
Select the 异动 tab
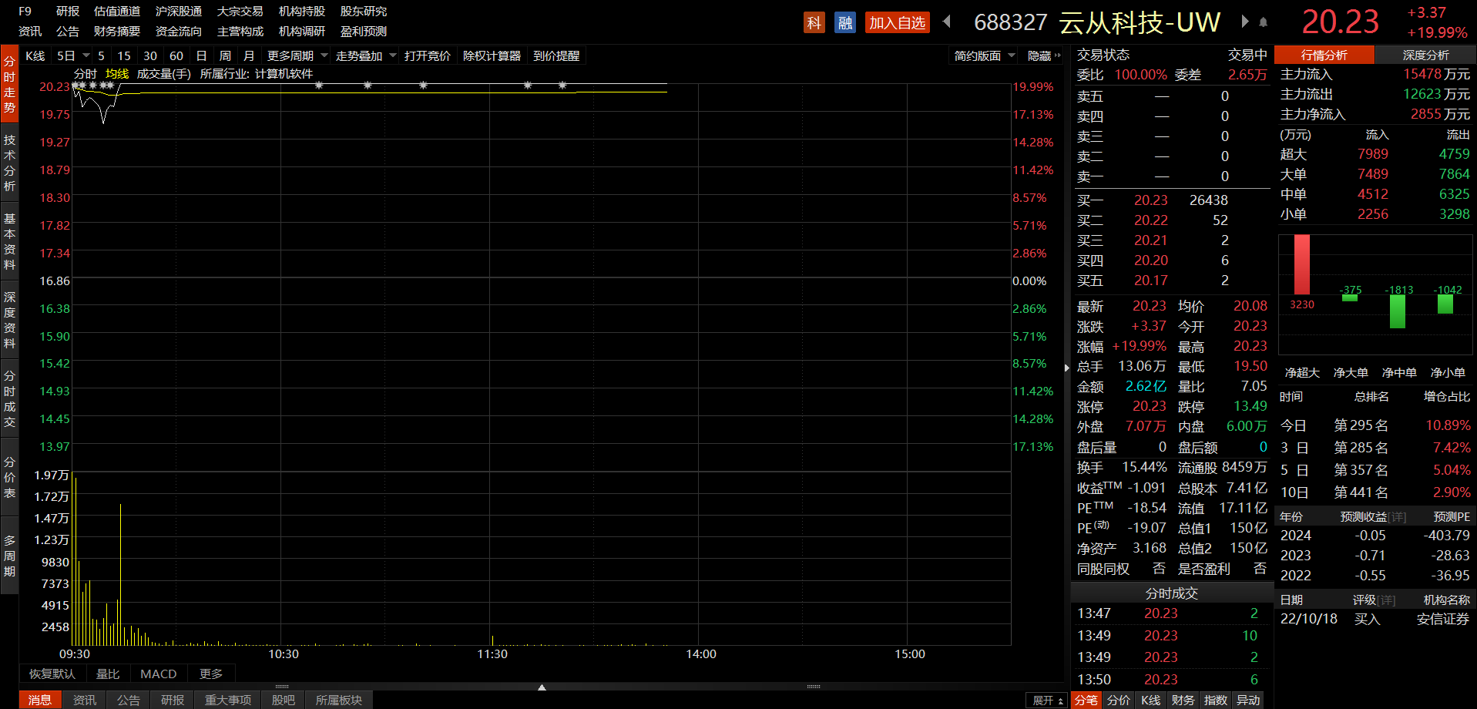pos(1248,700)
